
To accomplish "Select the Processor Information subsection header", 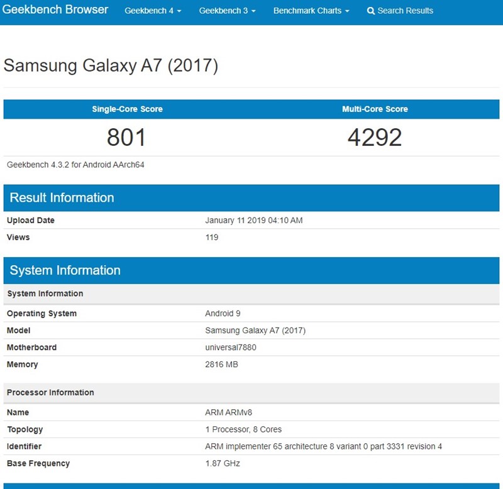I will point(50,392).
